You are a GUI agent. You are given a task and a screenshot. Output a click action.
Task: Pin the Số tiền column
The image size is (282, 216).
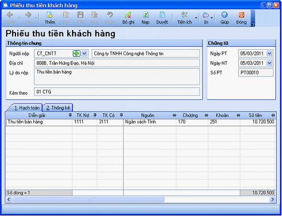coord(273,115)
